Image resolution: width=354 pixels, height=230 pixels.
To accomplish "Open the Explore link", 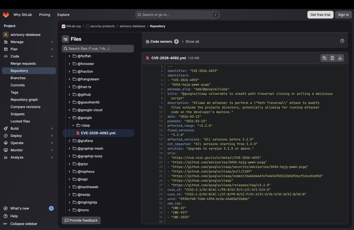I will (x=63, y=15).
